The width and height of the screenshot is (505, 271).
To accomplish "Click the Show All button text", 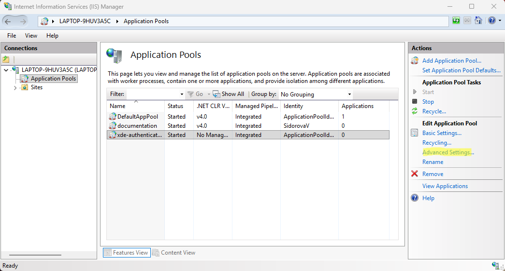I will click(x=232, y=94).
